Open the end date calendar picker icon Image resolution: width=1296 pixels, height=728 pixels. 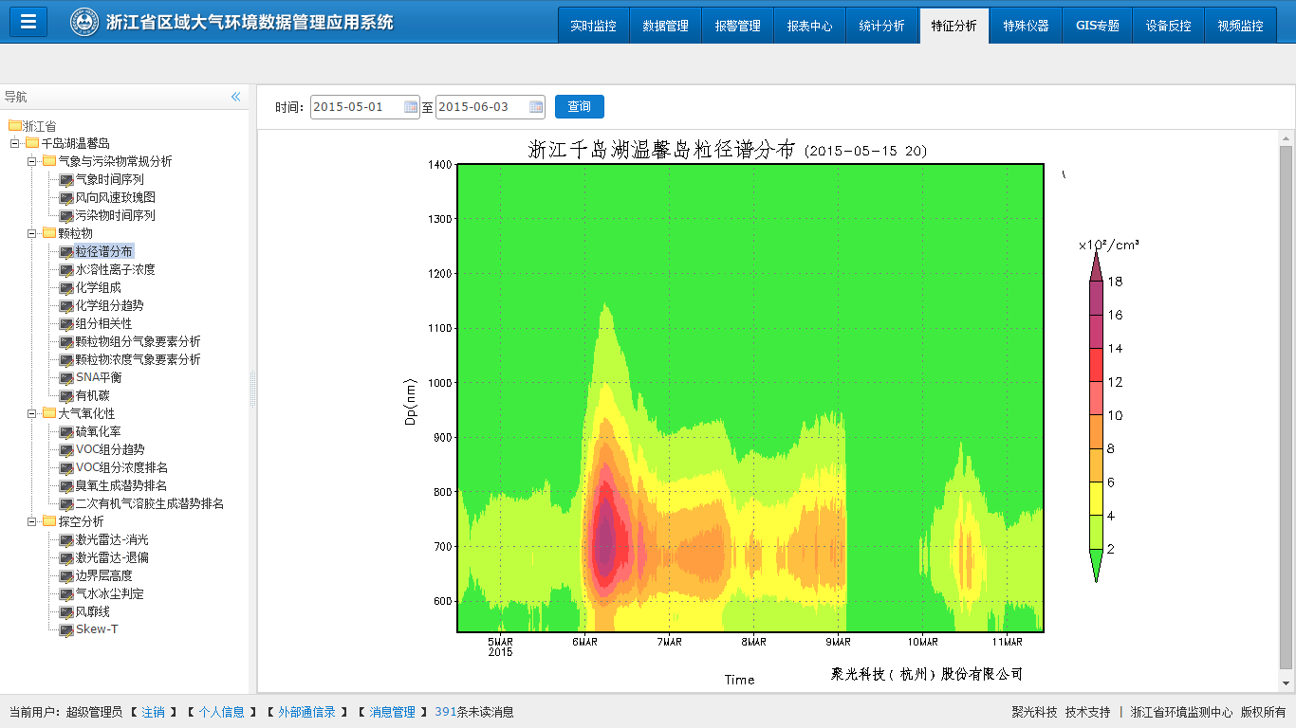click(x=536, y=107)
